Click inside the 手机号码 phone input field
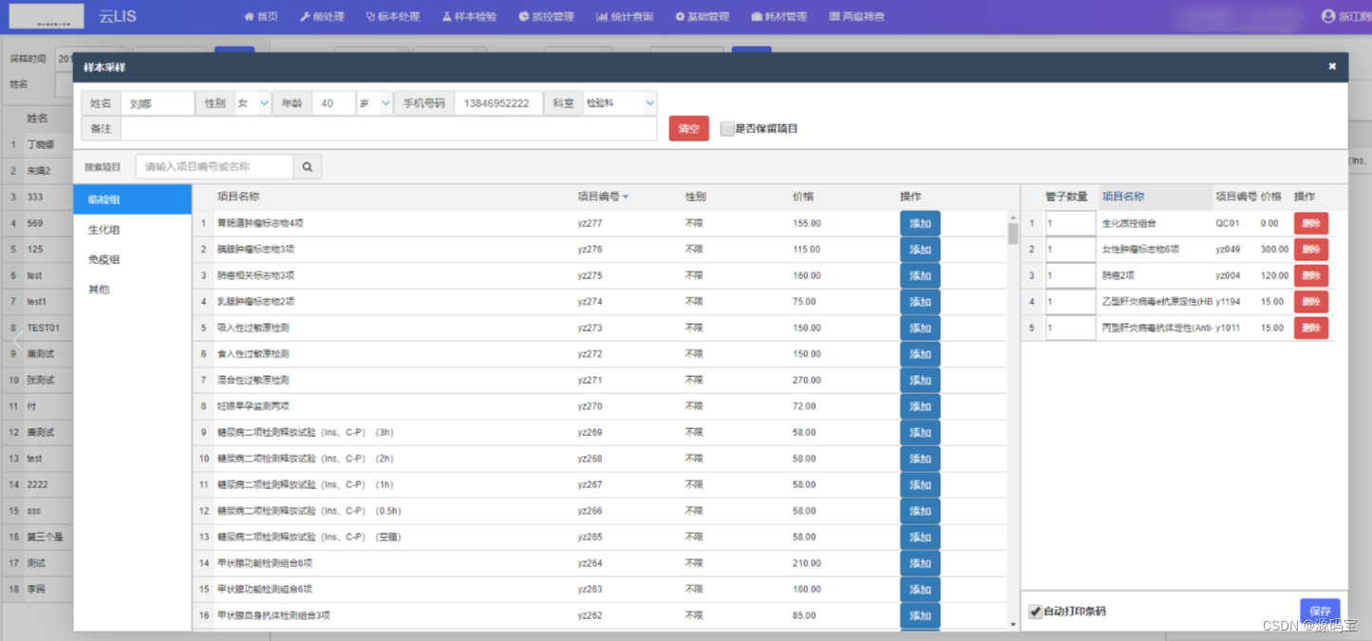This screenshot has width=1372, height=641. coord(498,103)
